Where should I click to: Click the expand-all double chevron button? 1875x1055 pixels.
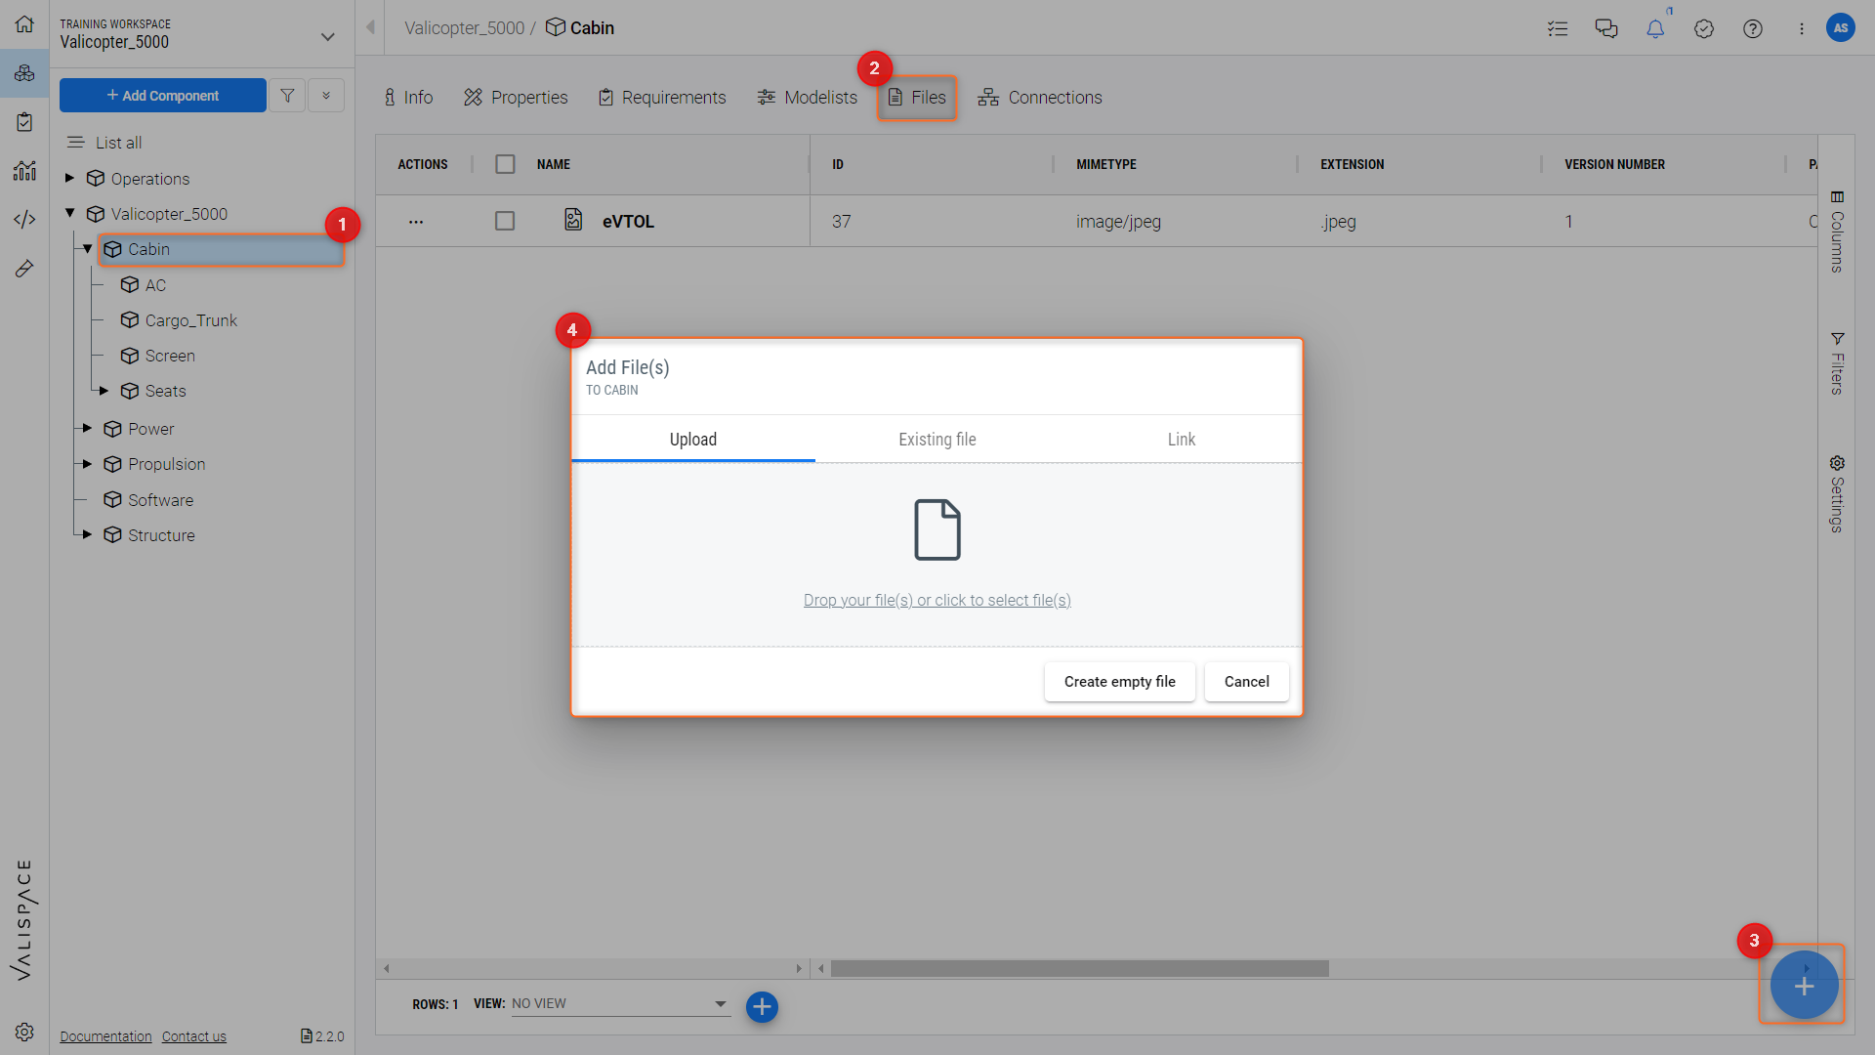tap(326, 96)
